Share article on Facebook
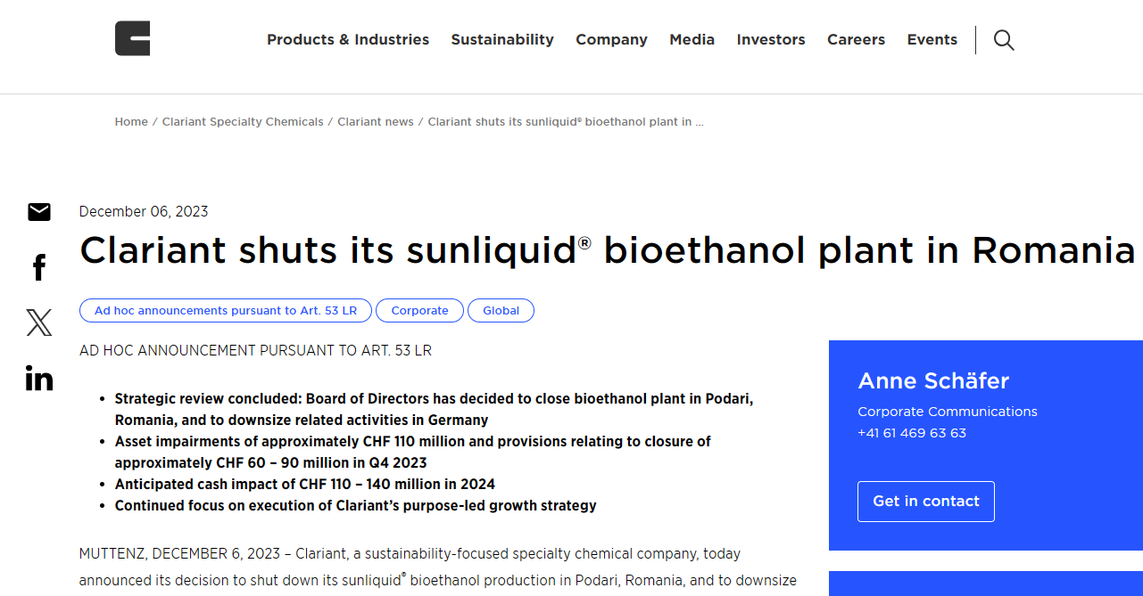1143x596 pixels. point(39,267)
